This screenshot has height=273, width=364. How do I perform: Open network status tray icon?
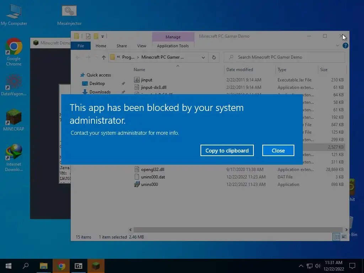coord(310,266)
